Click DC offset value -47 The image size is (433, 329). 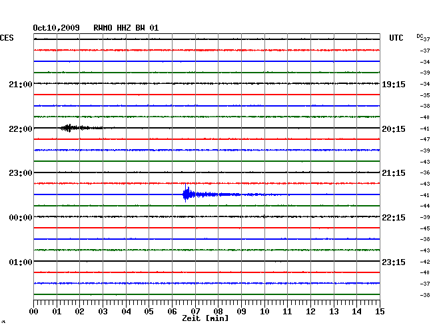pyautogui.click(x=425, y=139)
